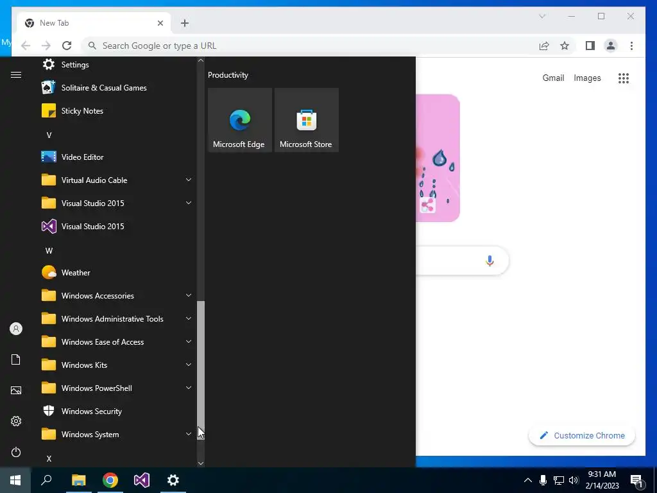Select the New Tab tab in Chrome
This screenshot has width=657, height=493.
coord(94,23)
